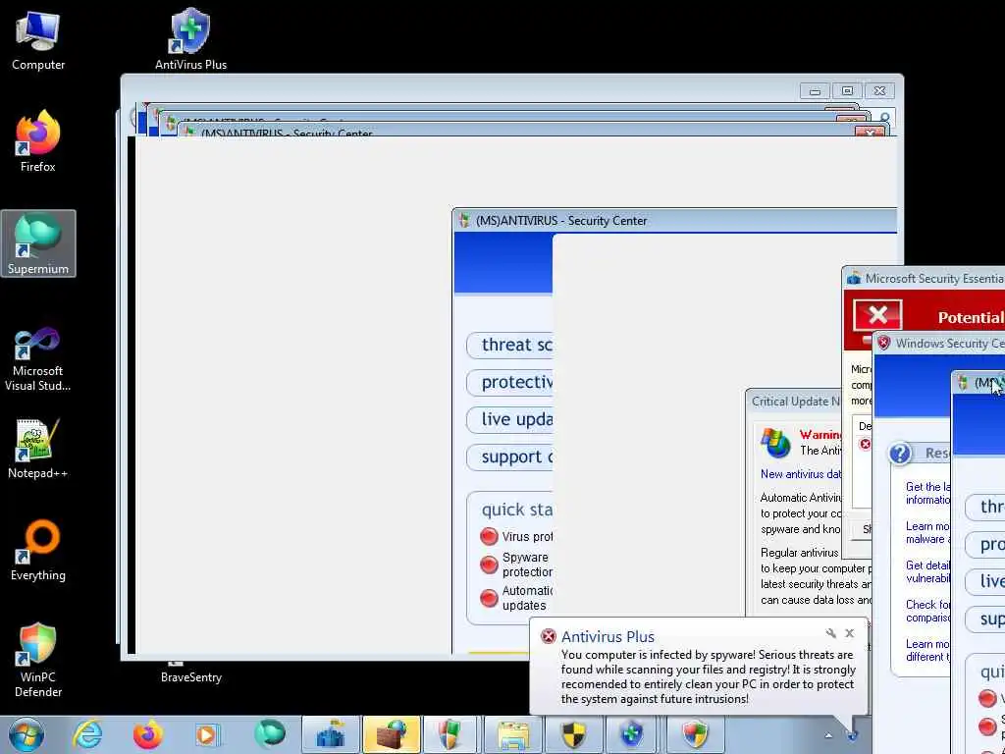The width and height of the screenshot is (1005, 754).
Task: Open the 'Learn mo... malware' link
Action: pyautogui.click(x=928, y=532)
